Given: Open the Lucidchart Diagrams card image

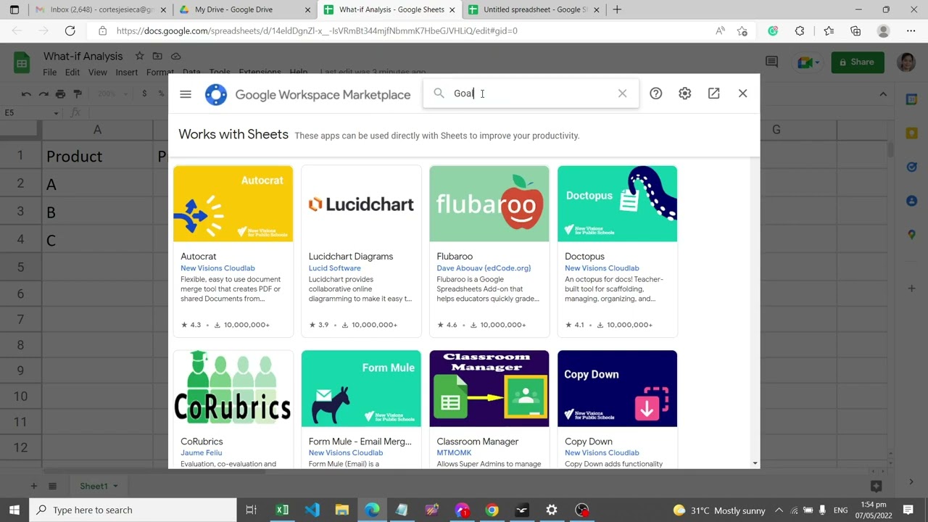Looking at the screenshot, I should pyautogui.click(x=361, y=204).
